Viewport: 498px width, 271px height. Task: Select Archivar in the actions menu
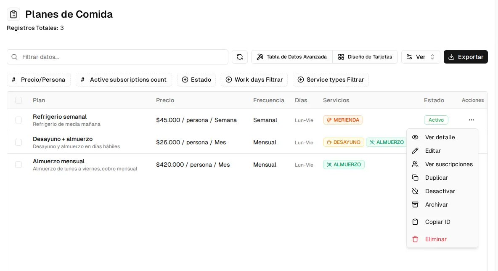pos(442,205)
